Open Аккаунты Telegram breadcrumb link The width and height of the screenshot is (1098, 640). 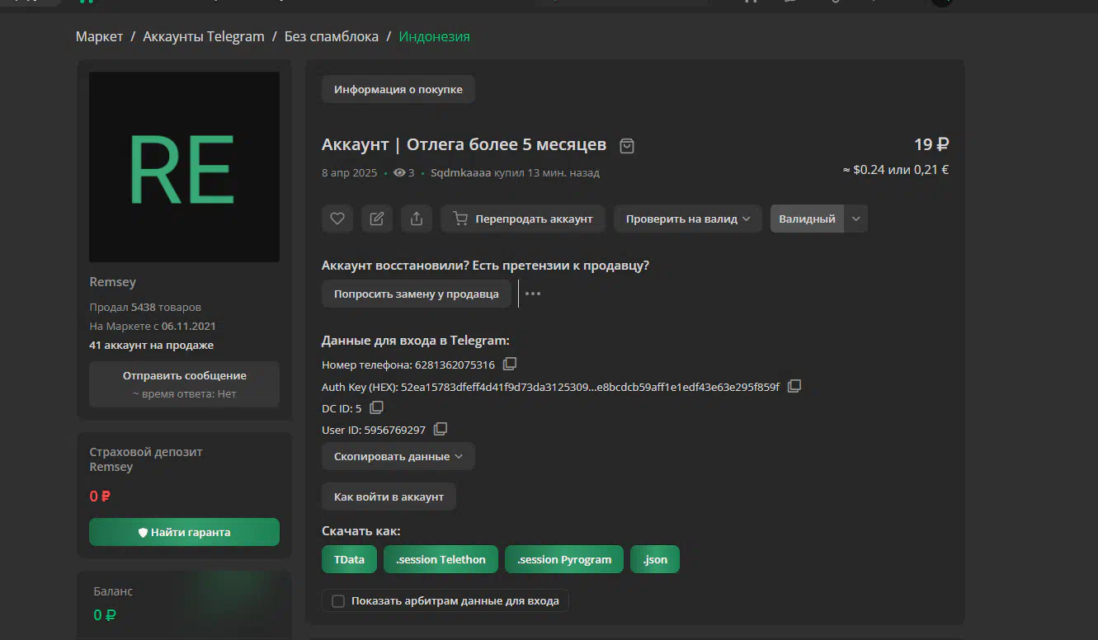pos(204,36)
